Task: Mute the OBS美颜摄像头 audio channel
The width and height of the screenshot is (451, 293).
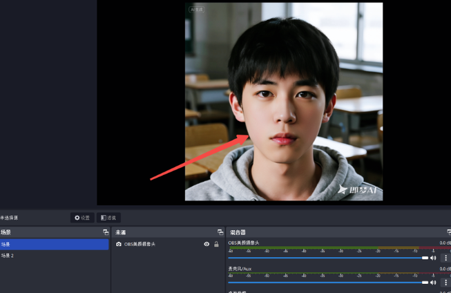Action: click(x=433, y=258)
